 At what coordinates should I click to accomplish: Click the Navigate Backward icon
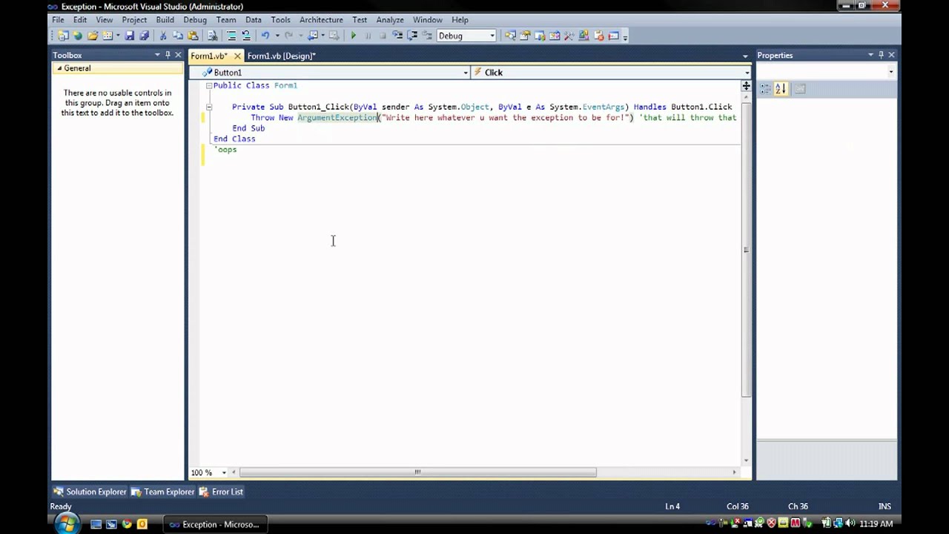point(313,36)
